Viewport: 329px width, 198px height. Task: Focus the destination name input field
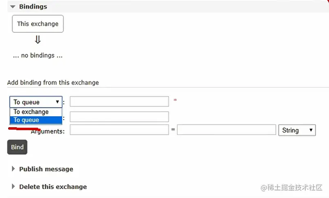click(119, 101)
